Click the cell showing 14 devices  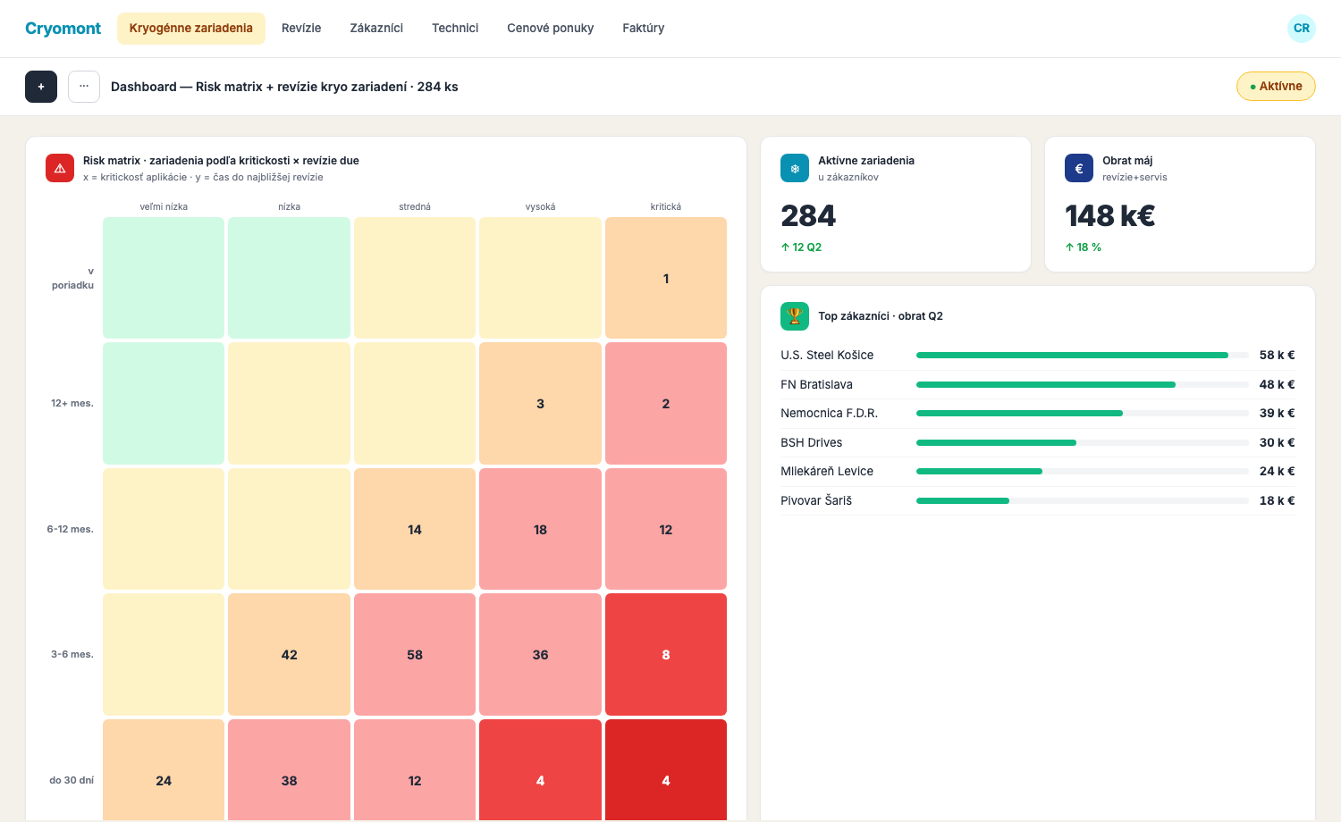(x=415, y=529)
